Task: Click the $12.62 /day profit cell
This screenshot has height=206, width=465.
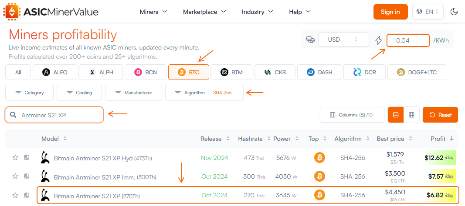Action: tap(440, 158)
